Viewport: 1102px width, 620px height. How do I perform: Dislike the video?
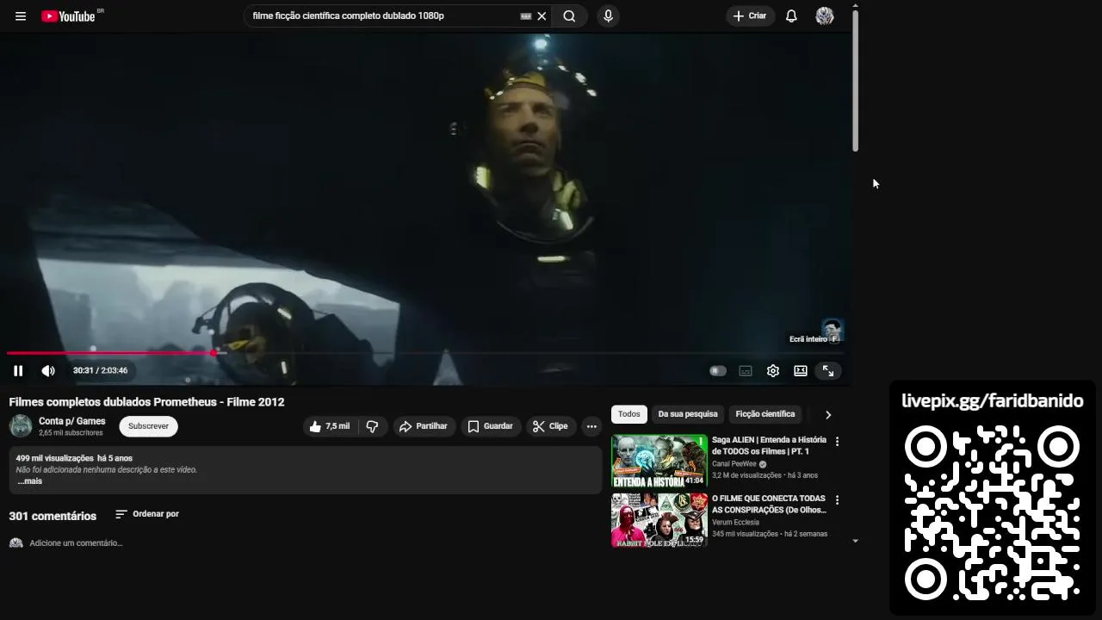point(372,426)
